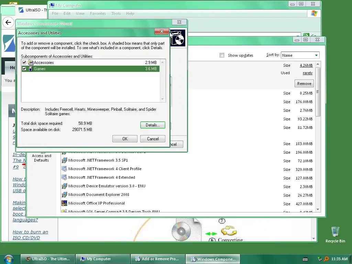The height and width of the screenshot is (264, 352).
Task: Click the Microsoft Document Explorer 2008 icon
Action: point(64,195)
